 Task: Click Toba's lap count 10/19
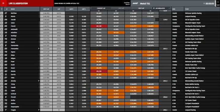coord(59,78)
